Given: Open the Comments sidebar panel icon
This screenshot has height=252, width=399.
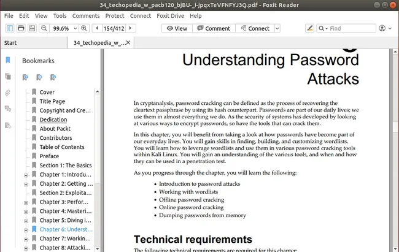Looking at the screenshot, I should tap(8, 109).
